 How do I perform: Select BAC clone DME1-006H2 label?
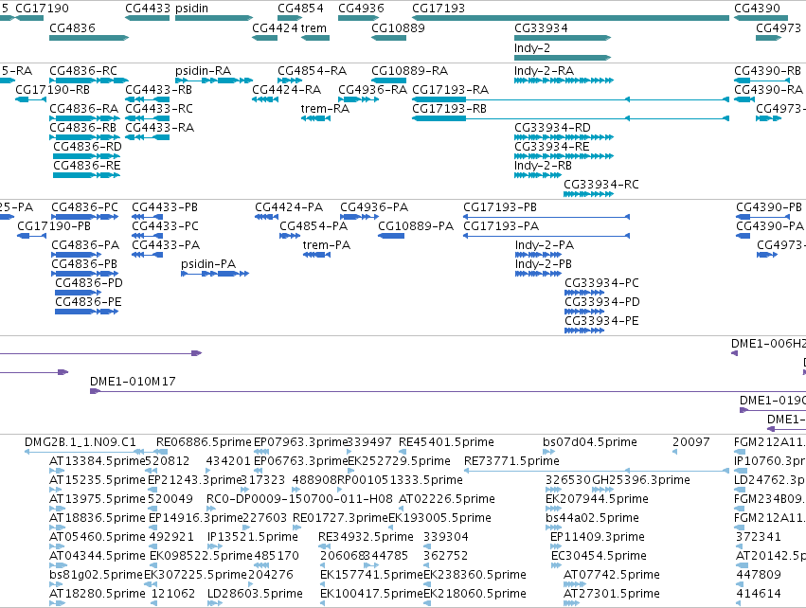768,344
